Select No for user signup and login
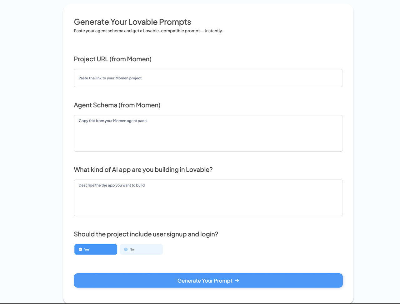 tap(141, 249)
